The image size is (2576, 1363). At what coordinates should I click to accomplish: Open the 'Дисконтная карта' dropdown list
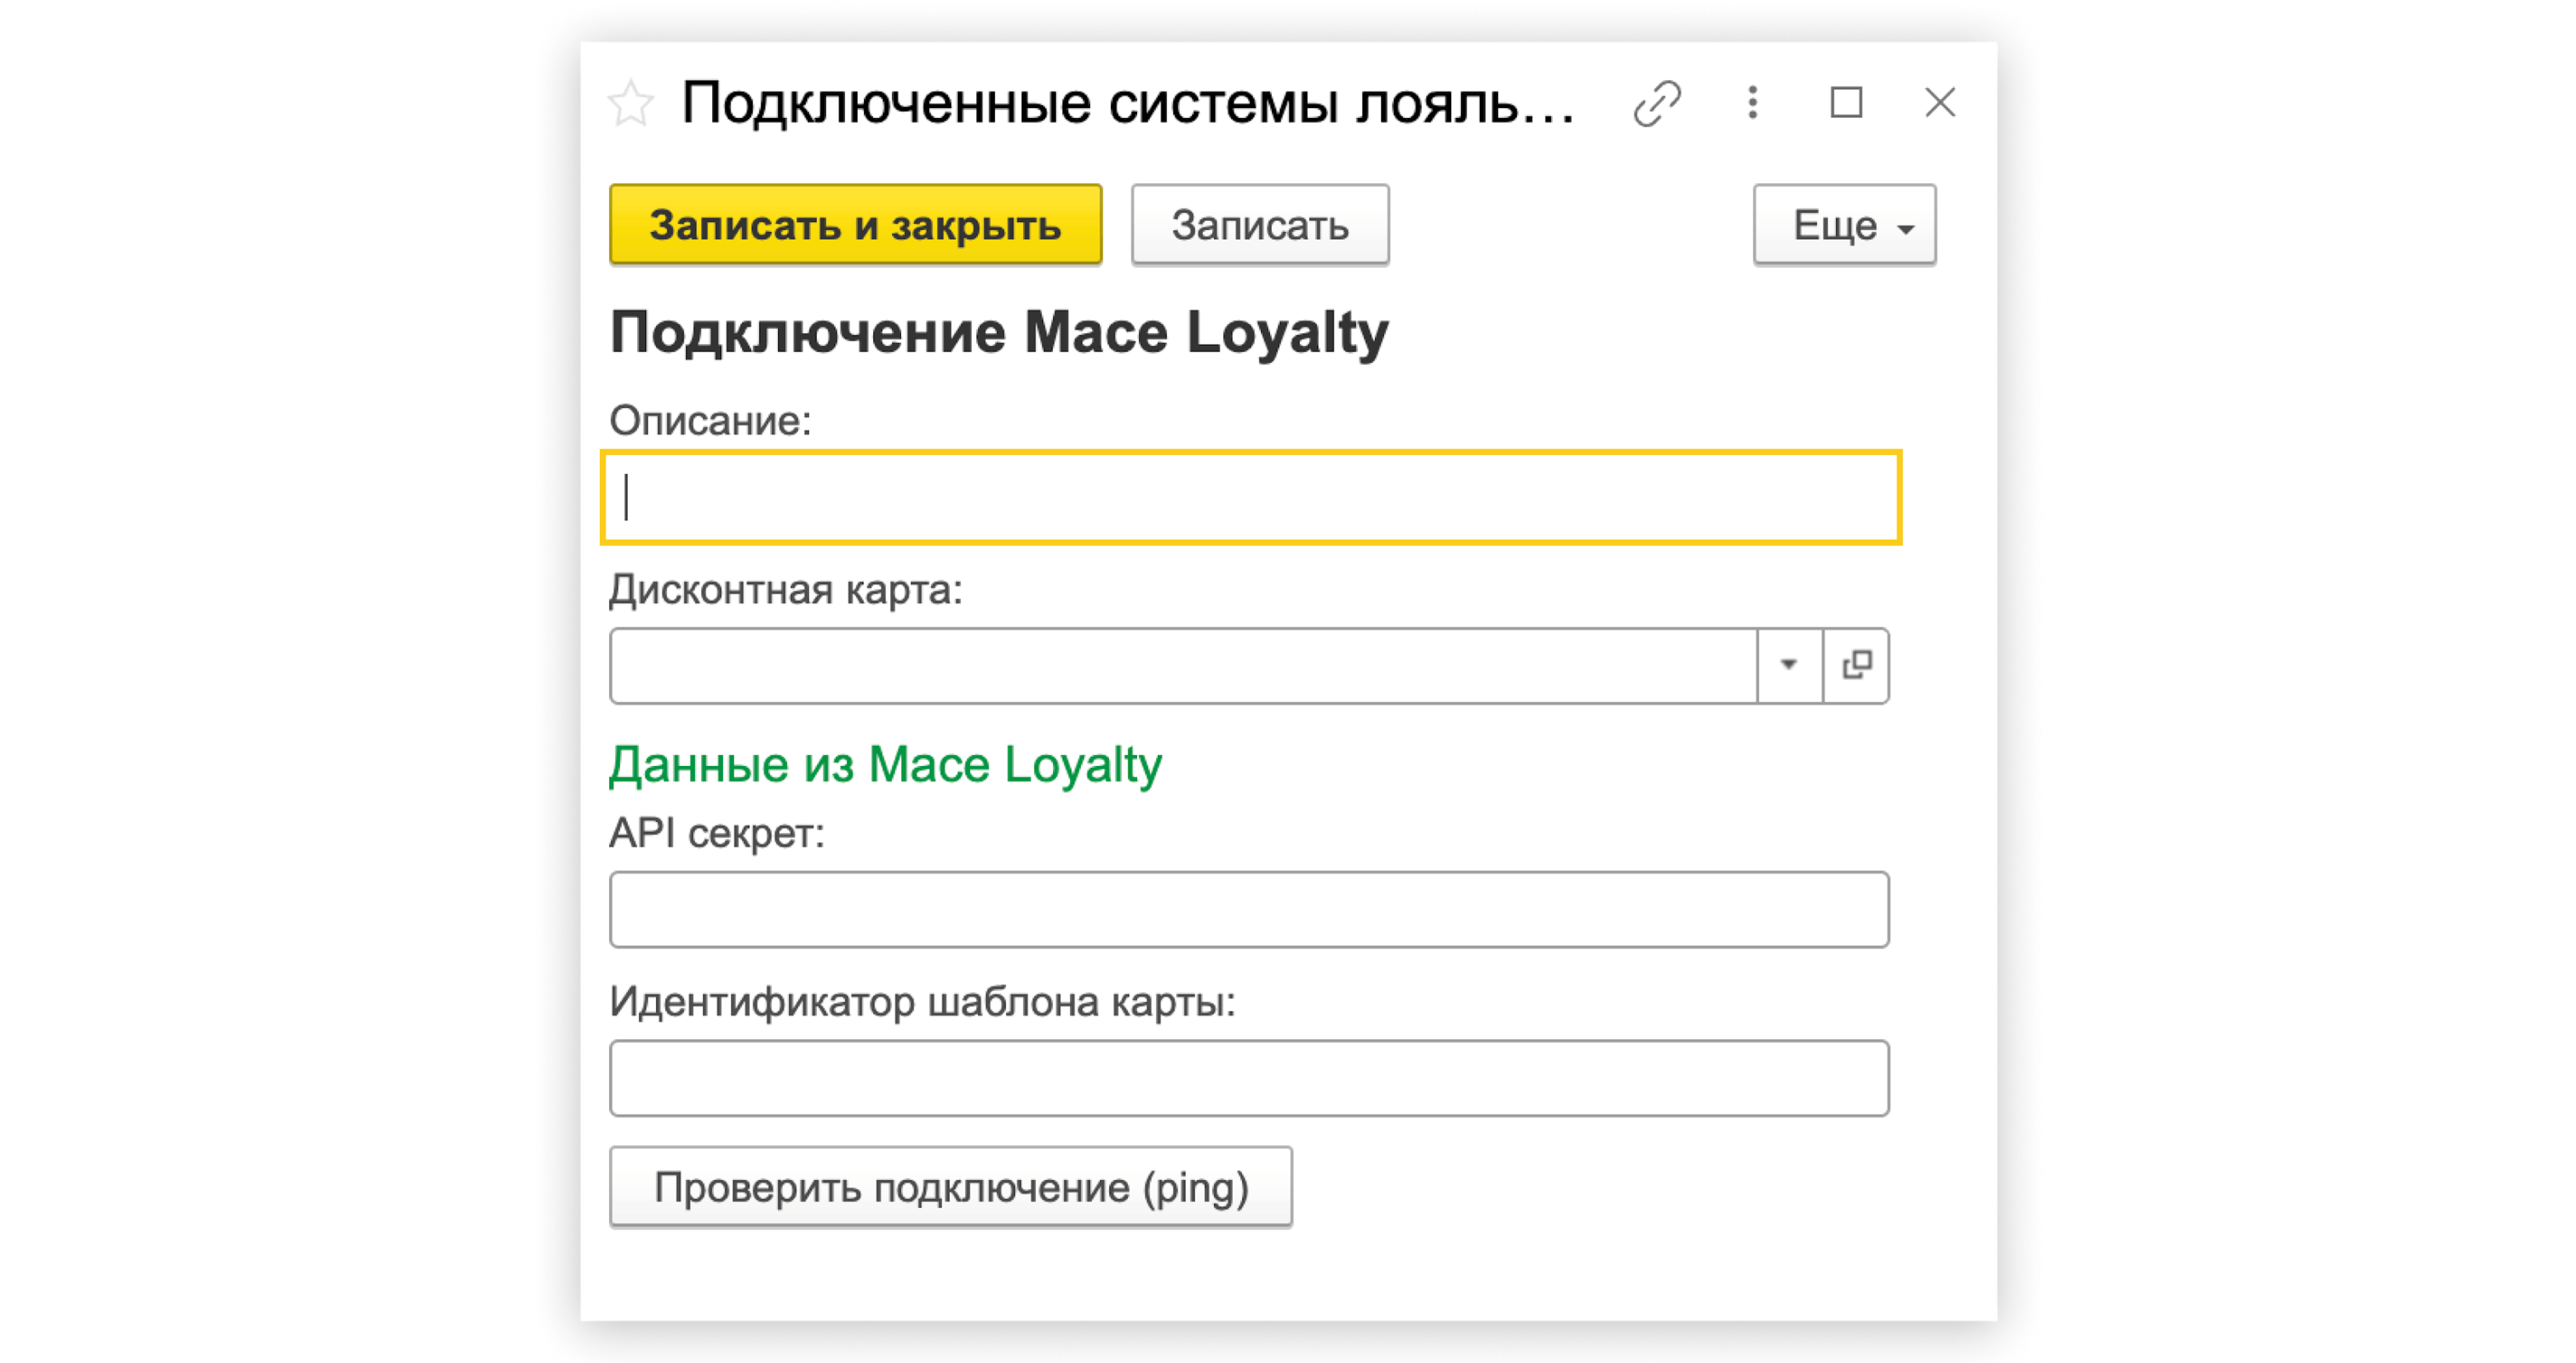point(1789,666)
